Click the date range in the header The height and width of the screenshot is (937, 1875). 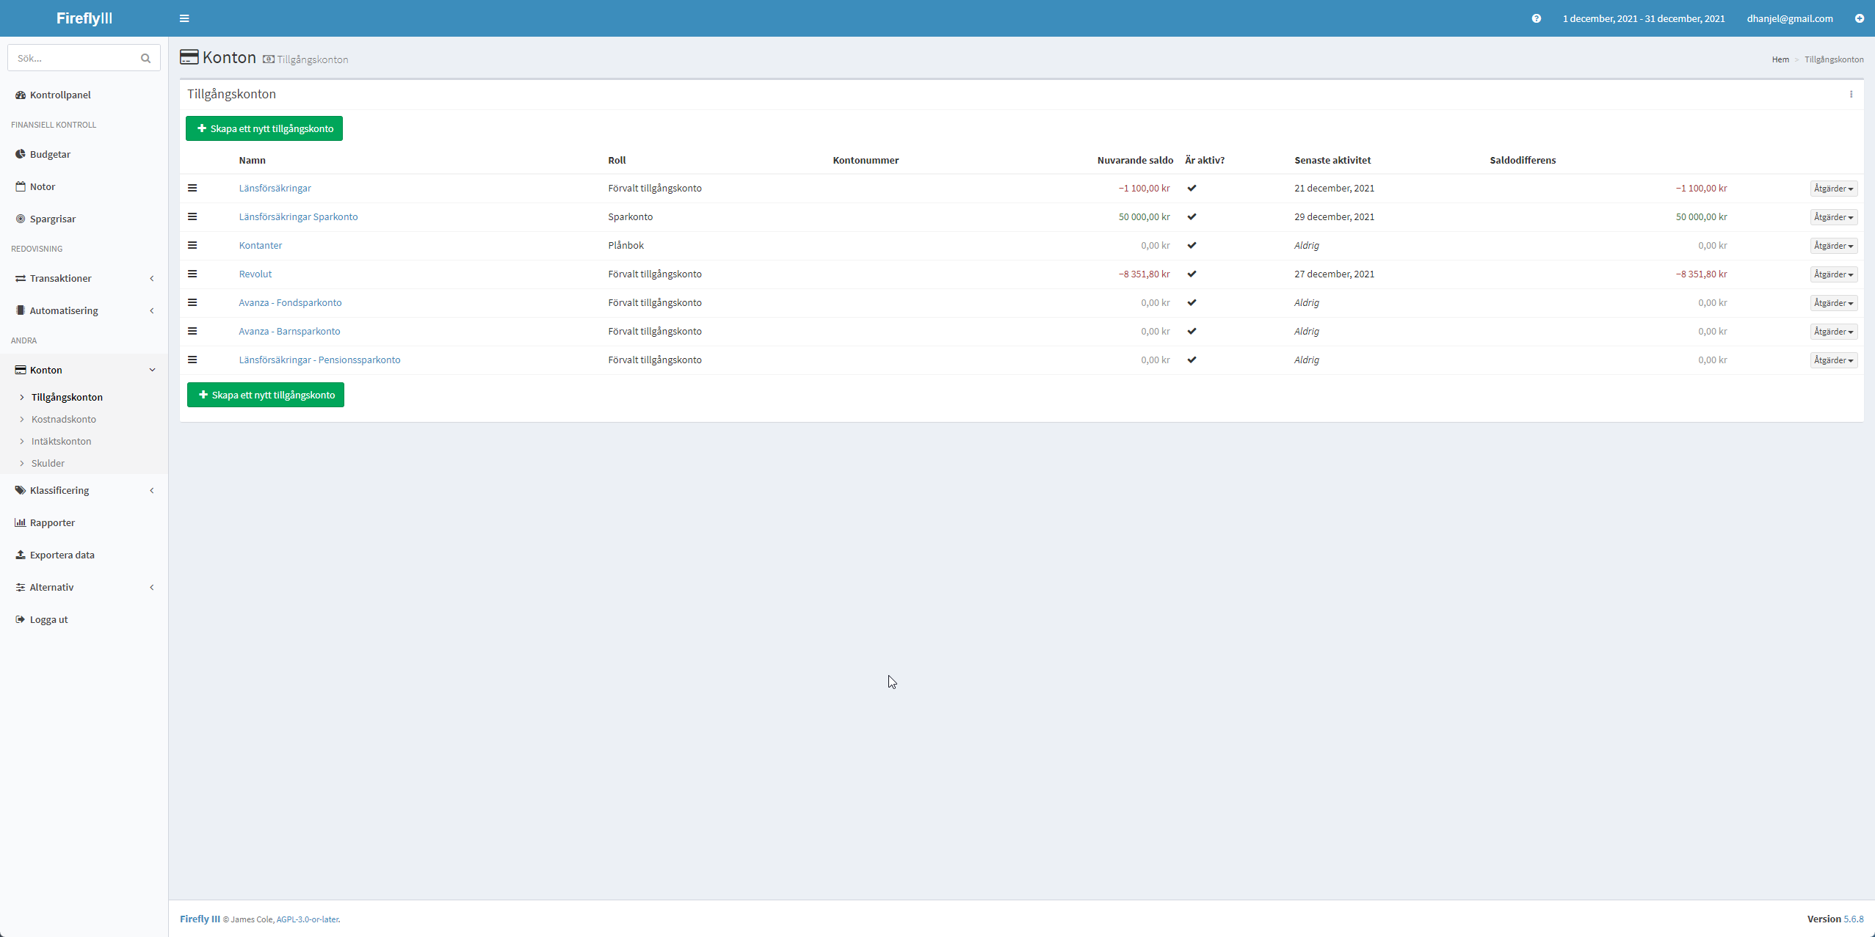[1643, 18]
